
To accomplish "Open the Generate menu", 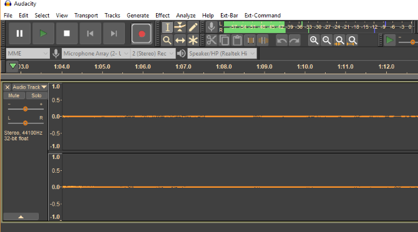I will tap(138, 16).
